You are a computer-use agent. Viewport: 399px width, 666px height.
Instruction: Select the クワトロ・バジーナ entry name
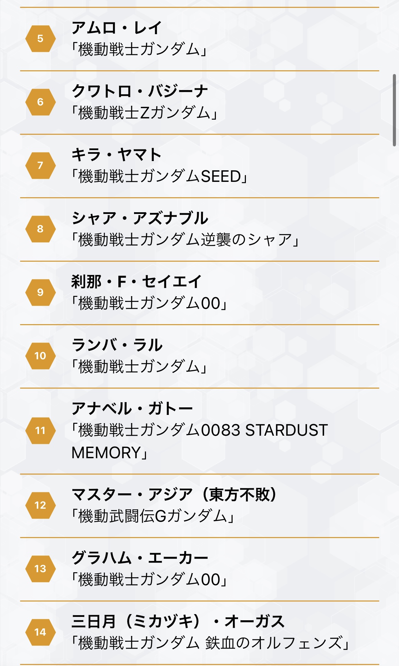(139, 91)
